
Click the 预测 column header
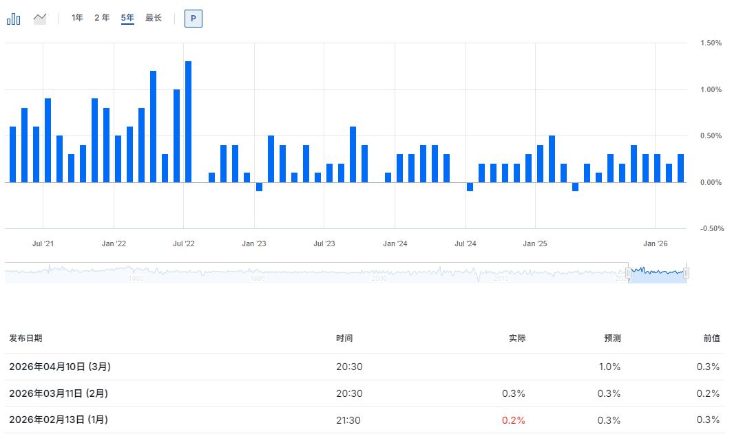[x=612, y=338]
